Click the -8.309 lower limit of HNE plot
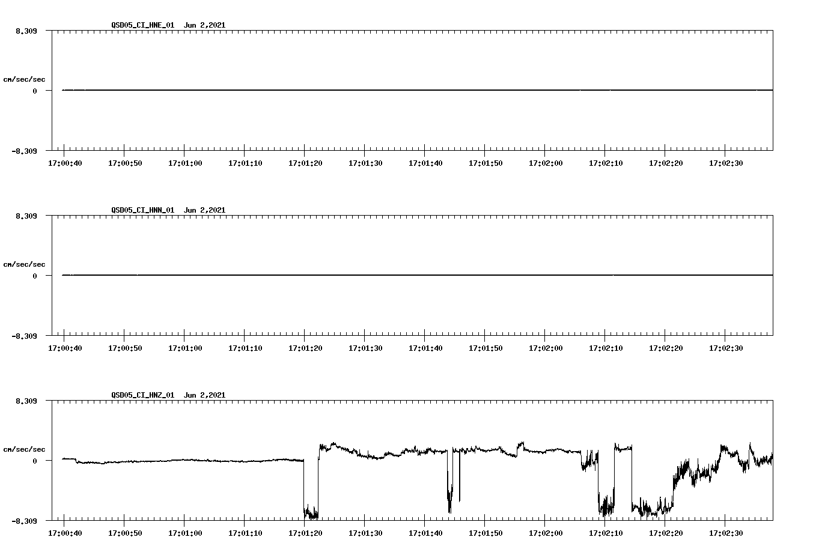This screenshot has width=816, height=555. [x=25, y=151]
